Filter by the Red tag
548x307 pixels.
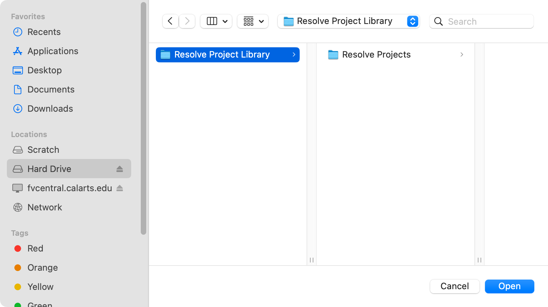69,248
